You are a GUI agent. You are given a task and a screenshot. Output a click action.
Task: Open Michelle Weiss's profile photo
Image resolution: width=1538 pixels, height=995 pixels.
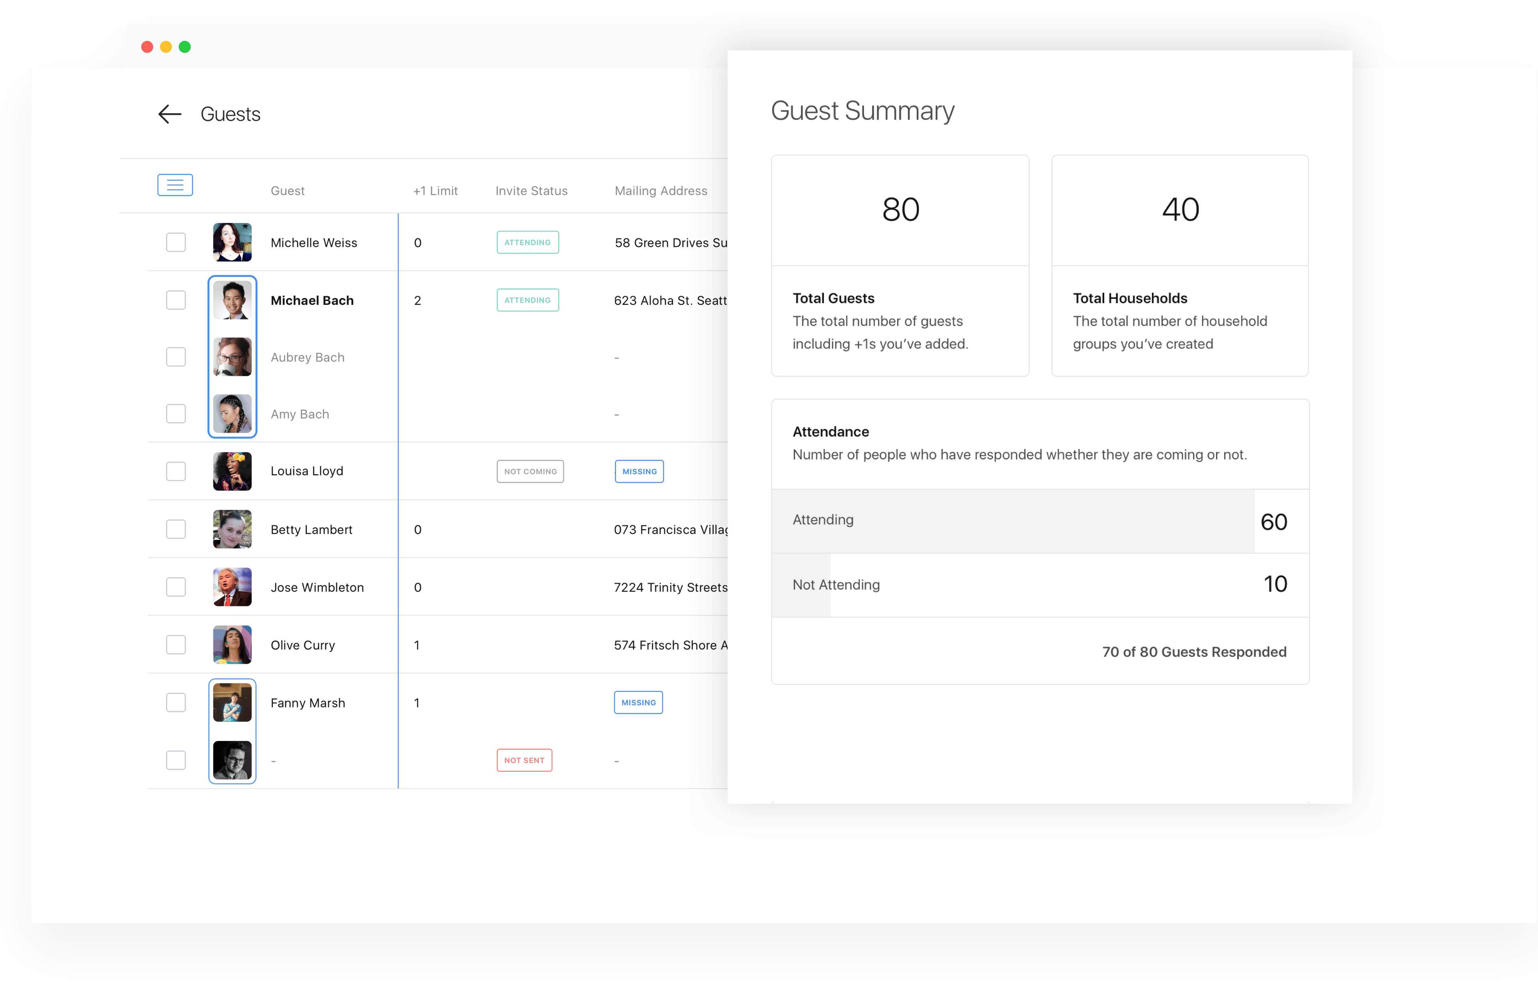coord(233,242)
